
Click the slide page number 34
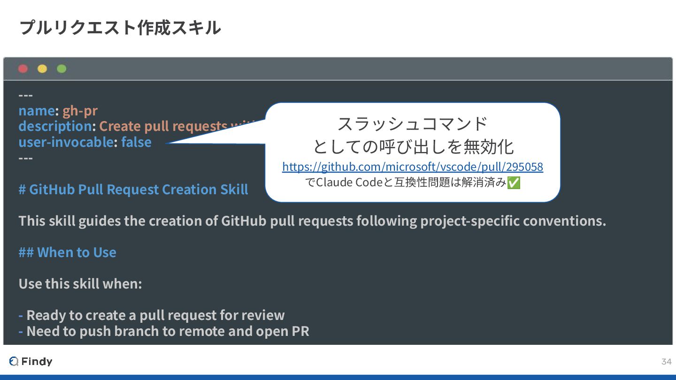tap(666, 361)
